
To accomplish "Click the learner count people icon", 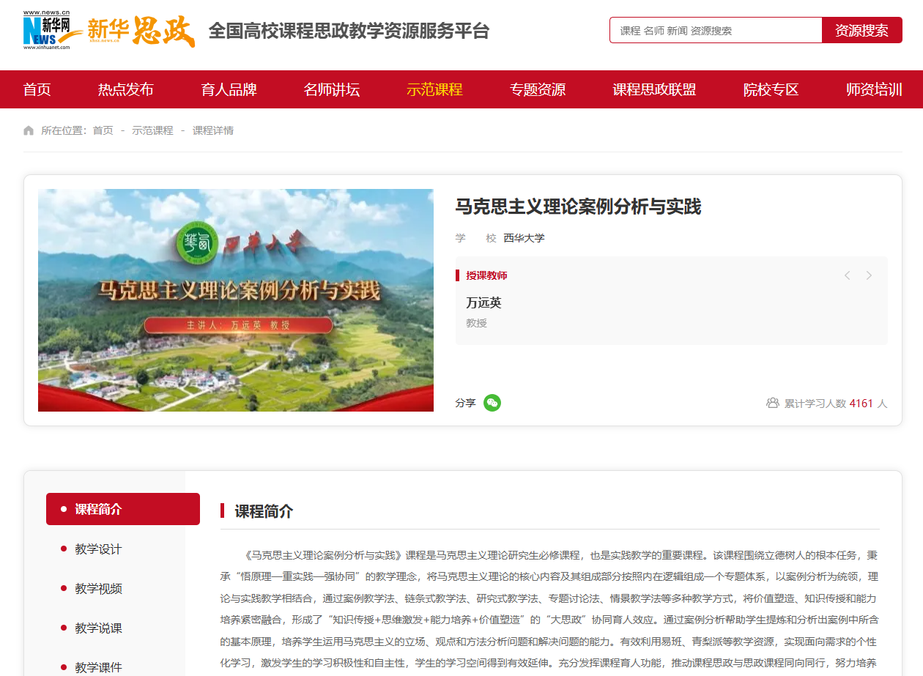I will tap(772, 403).
